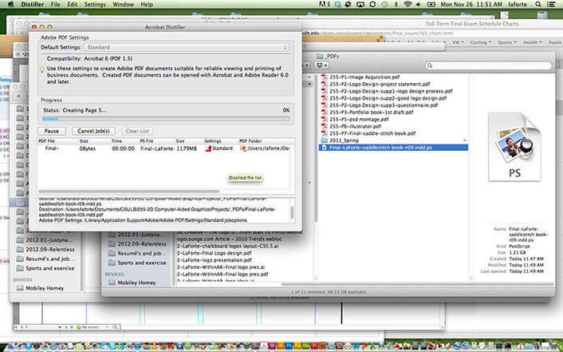Viewport: 563px width, 352px height.
Task: Click the 2011_Spring folder icon
Action: coord(325,140)
